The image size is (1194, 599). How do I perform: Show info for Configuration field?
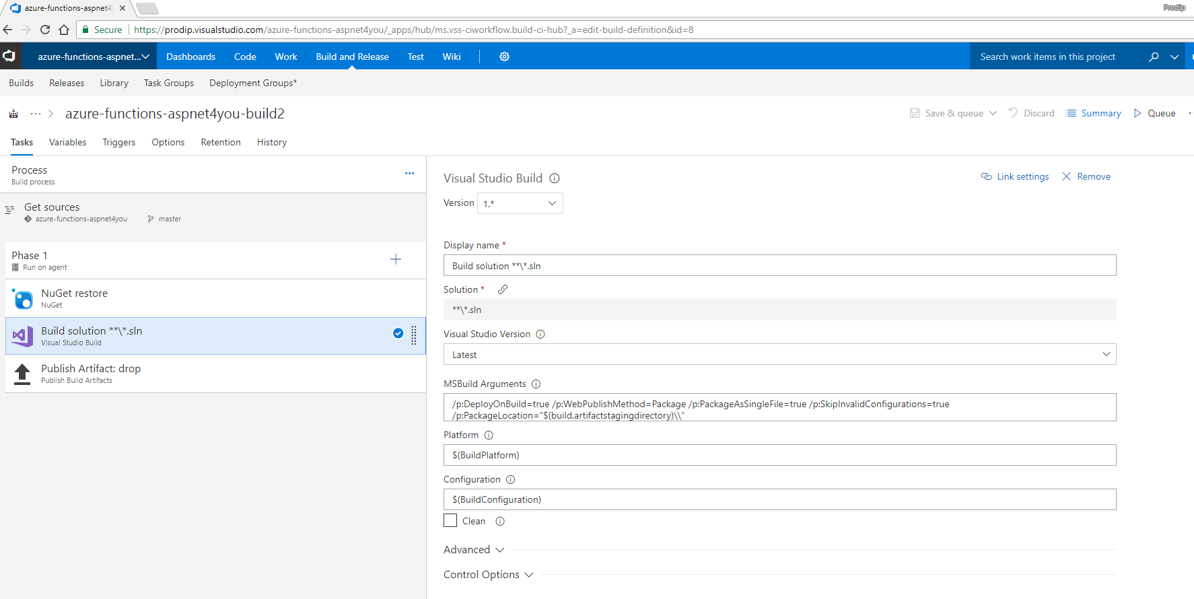pos(511,479)
